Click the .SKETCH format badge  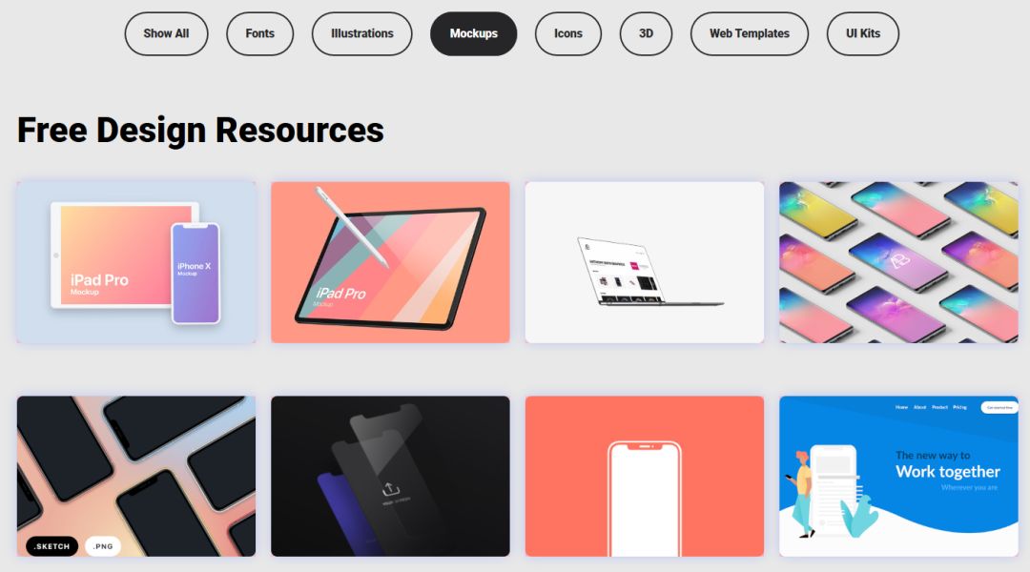pos(51,546)
